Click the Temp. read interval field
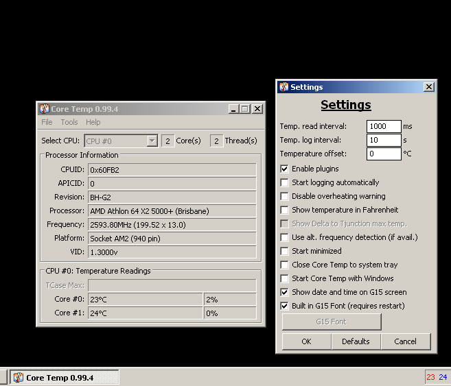The image size is (451, 386). [384, 126]
